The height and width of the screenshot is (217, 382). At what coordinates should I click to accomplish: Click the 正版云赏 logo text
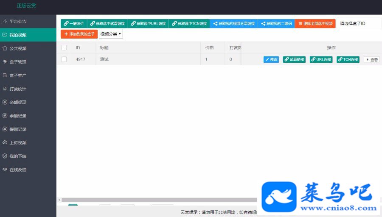(x=26, y=6)
